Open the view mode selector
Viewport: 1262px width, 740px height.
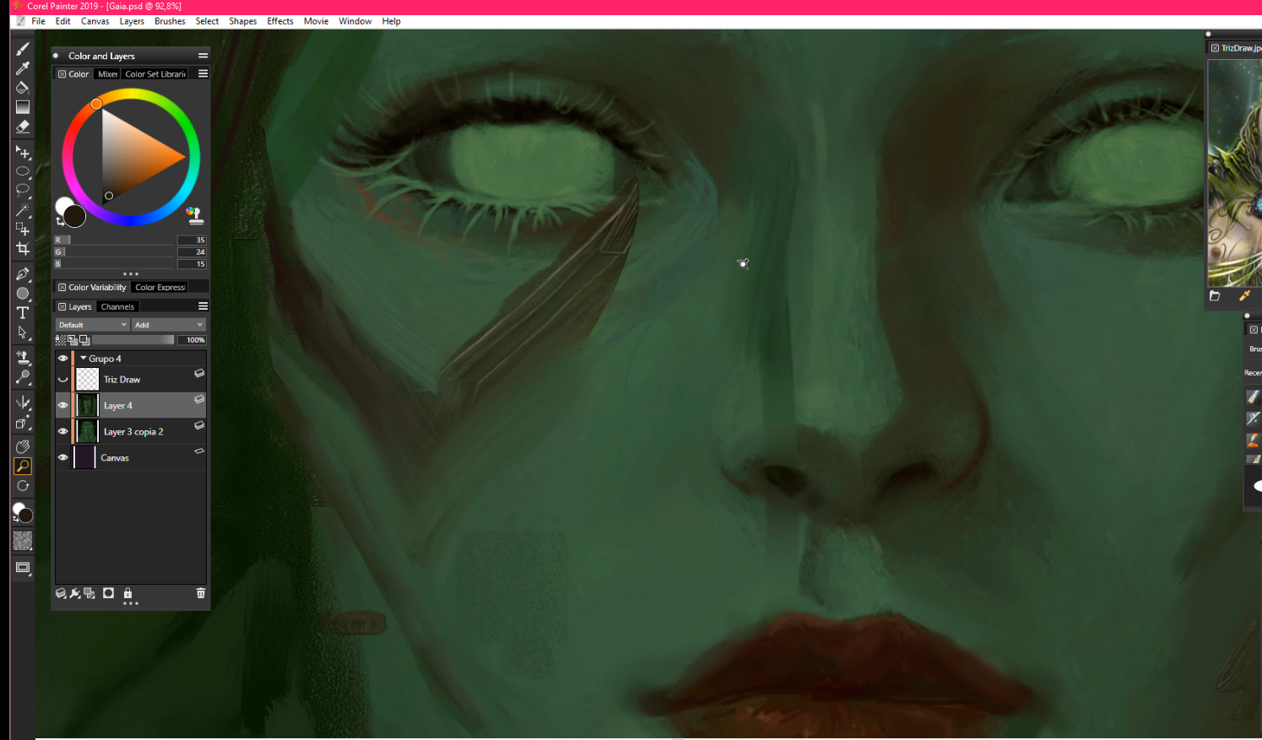tap(23, 569)
